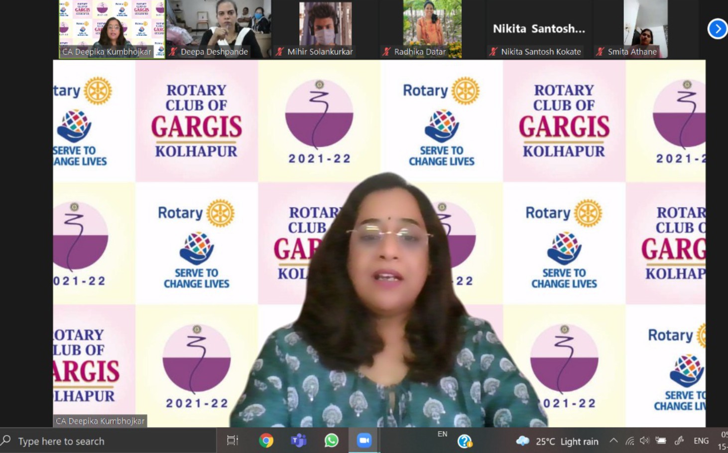This screenshot has width=728, height=453.
Task: Click the 'EN' language indicator near the help icon
Action: click(x=442, y=434)
